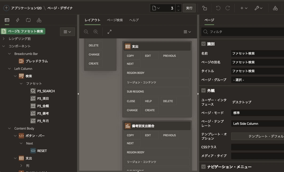Viewport: 284px width, 172px height.
Task: Click the expand layout arrows icon
Action: click(x=109, y=32)
